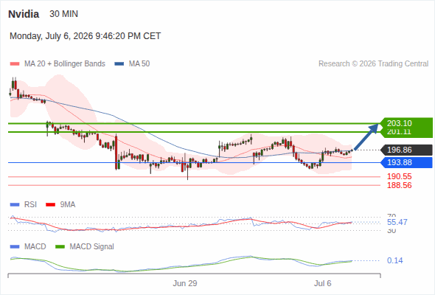Screen dimensions: 435x295
Task: Click the 30 MIN timeframe label
Action: [x=63, y=14]
